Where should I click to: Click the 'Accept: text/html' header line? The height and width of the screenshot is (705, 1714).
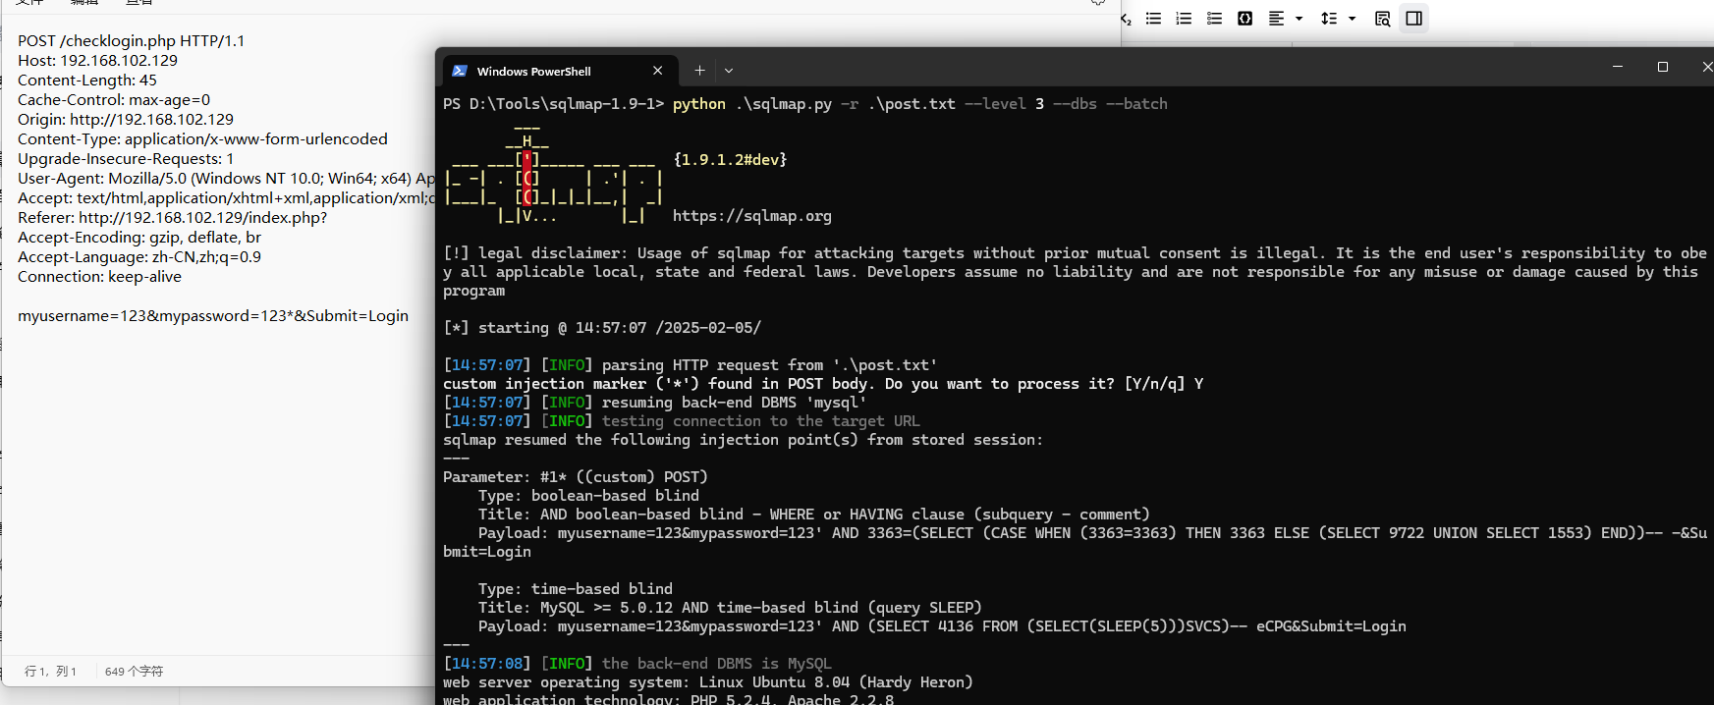coord(226,198)
